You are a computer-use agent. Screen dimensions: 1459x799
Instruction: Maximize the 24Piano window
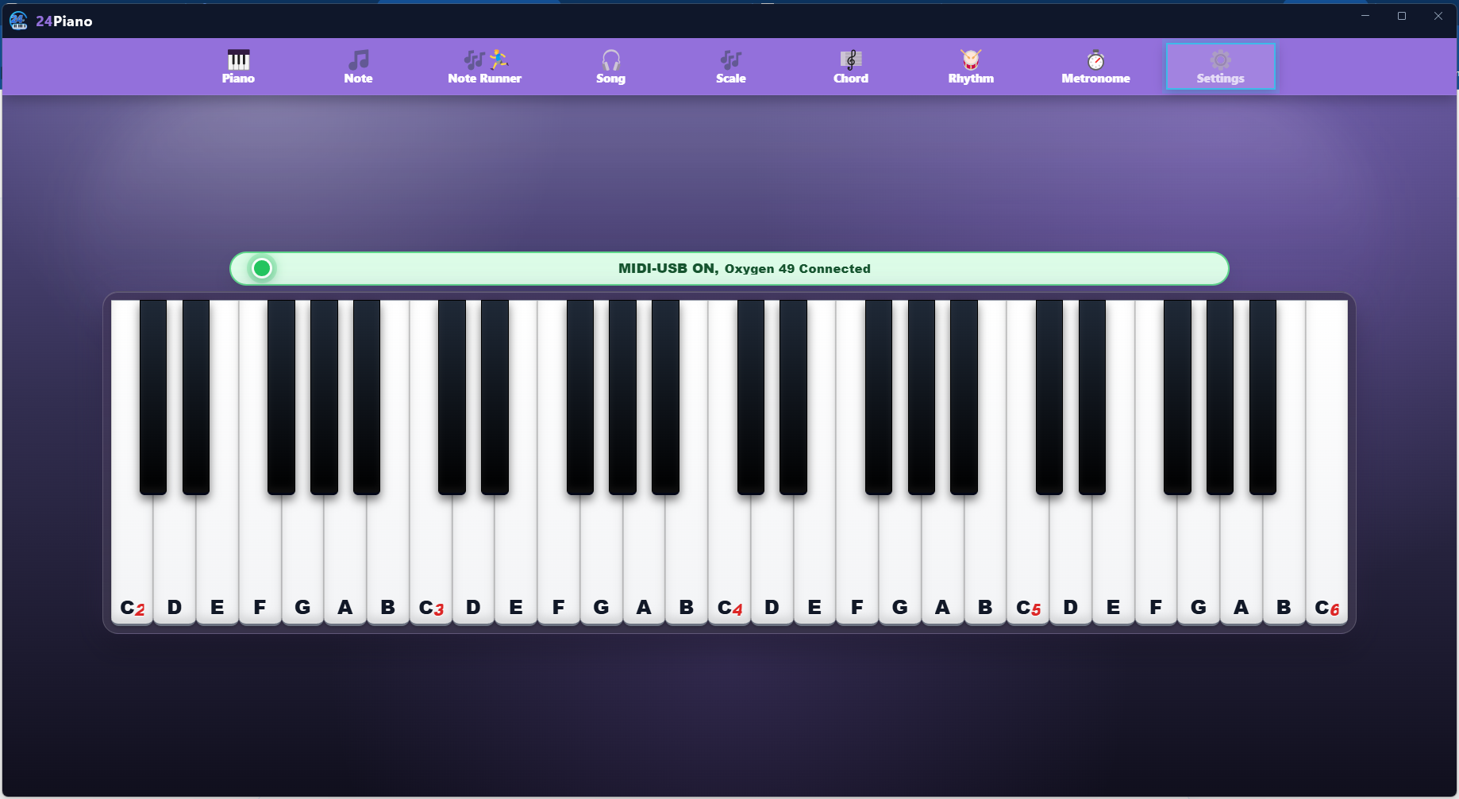point(1402,16)
